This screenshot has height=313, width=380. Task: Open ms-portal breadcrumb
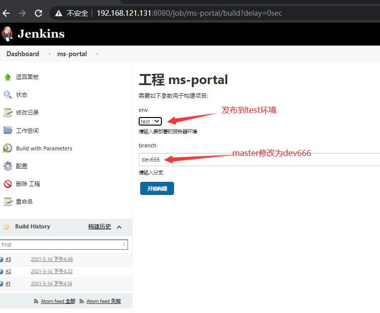coord(72,54)
